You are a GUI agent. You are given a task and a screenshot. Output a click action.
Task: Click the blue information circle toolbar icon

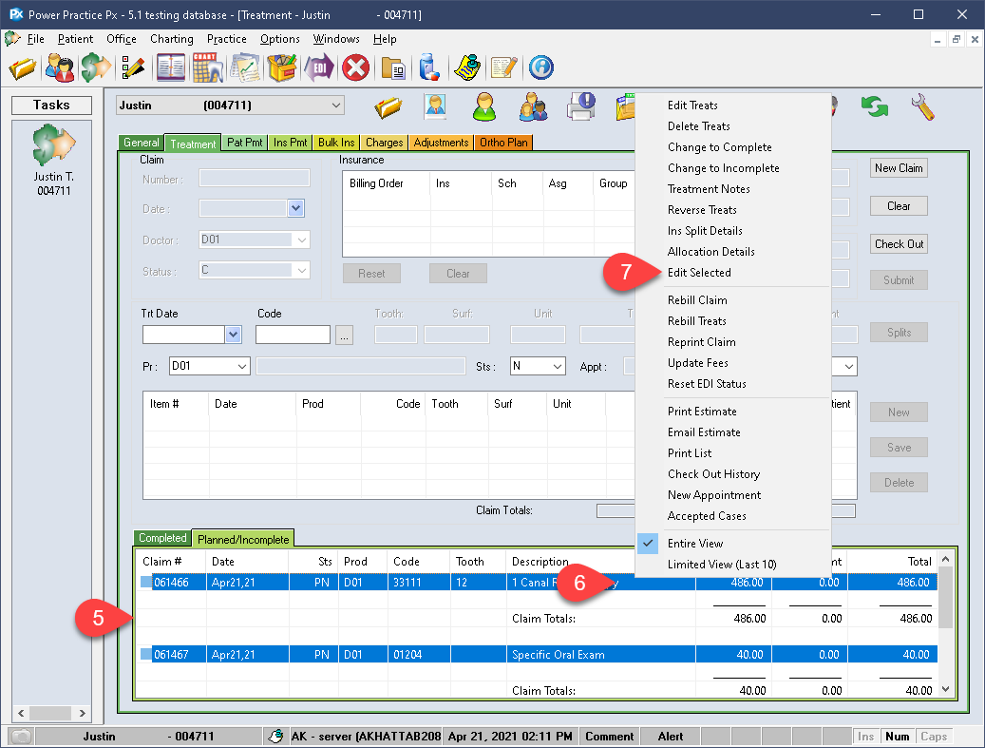[540, 67]
